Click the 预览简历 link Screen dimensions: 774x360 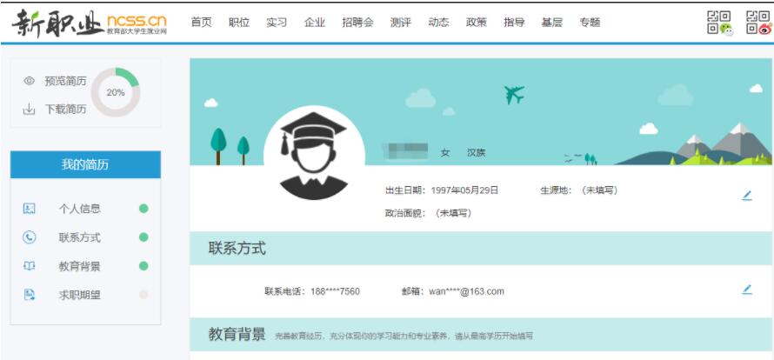coord(65,81)
